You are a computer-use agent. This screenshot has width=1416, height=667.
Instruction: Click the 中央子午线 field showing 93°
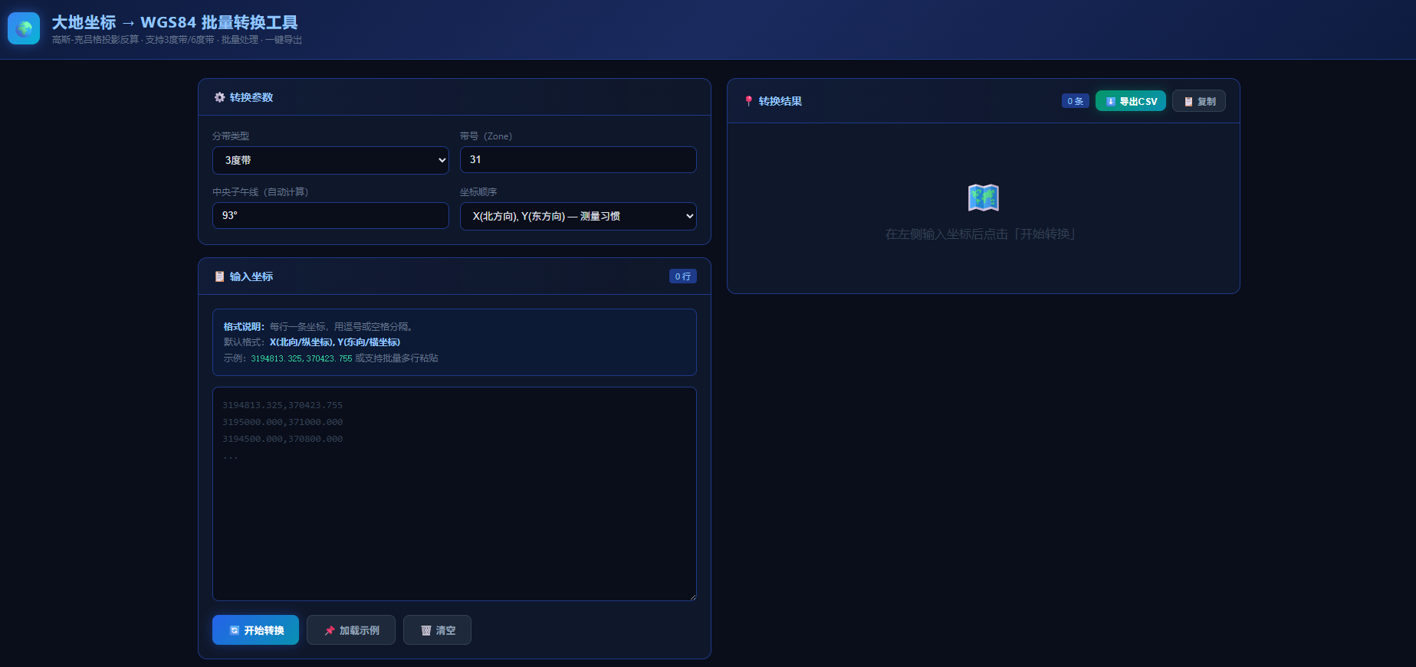coord(330,215)
